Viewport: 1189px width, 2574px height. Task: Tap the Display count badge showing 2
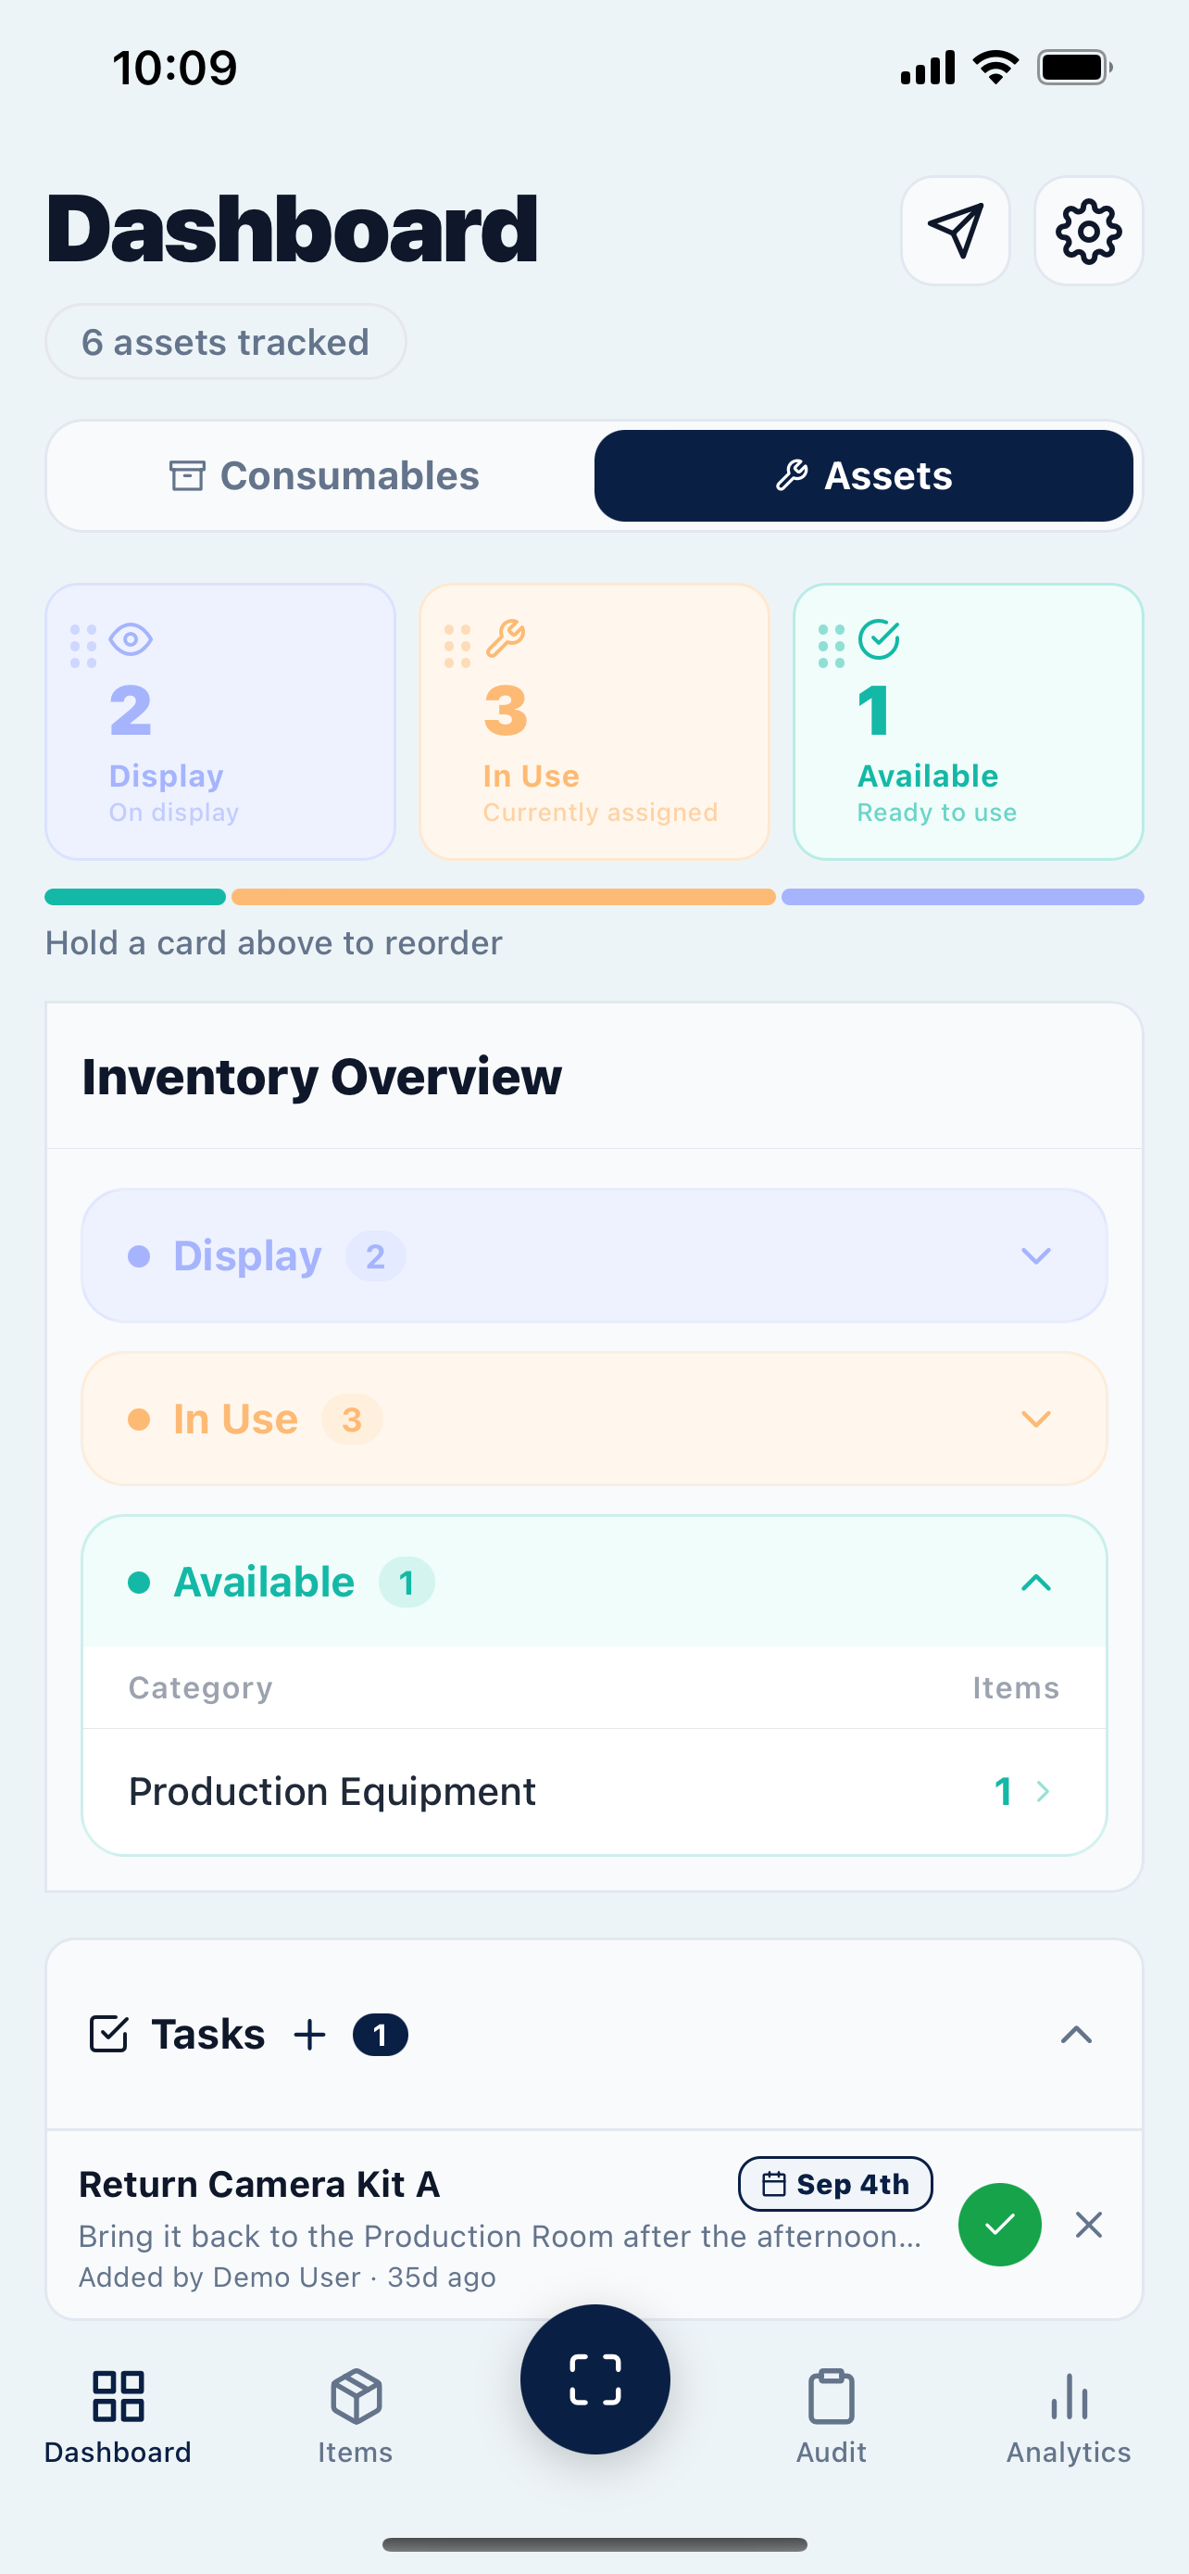[375, 1256]
